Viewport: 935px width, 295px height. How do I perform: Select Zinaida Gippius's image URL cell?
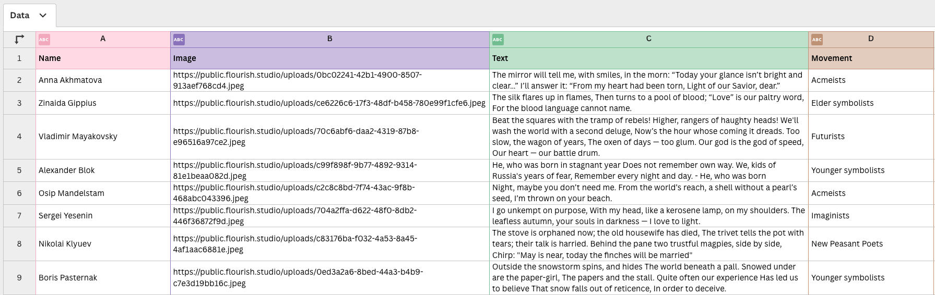click(x=330, y=103)
